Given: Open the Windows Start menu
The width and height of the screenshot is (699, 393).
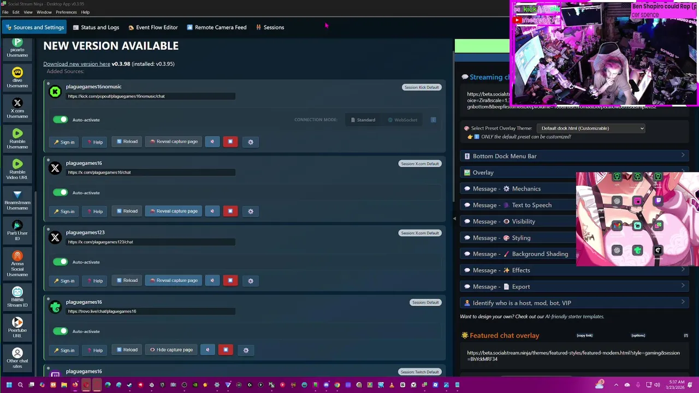Looking at the screenshot, I should pos(9,385).
